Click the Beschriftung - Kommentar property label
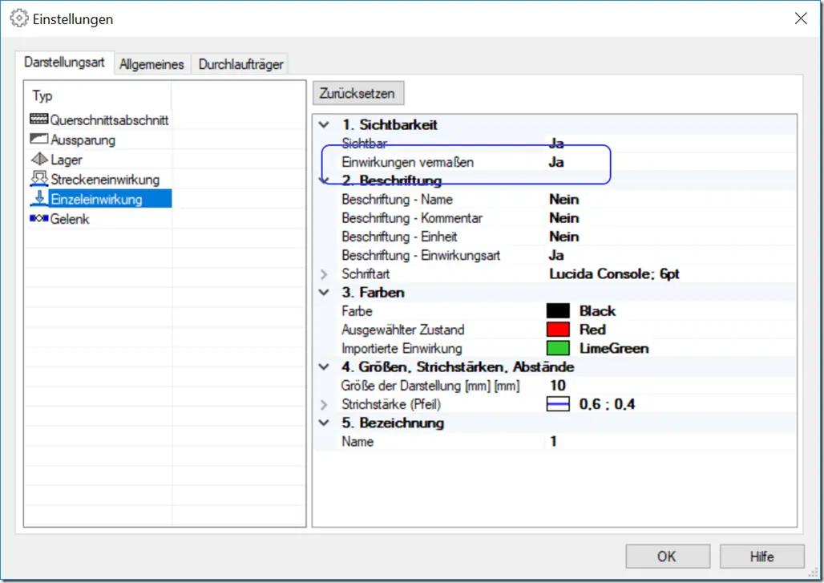The width and height of the screenshot is (824, 583). [x=412, y=217]
